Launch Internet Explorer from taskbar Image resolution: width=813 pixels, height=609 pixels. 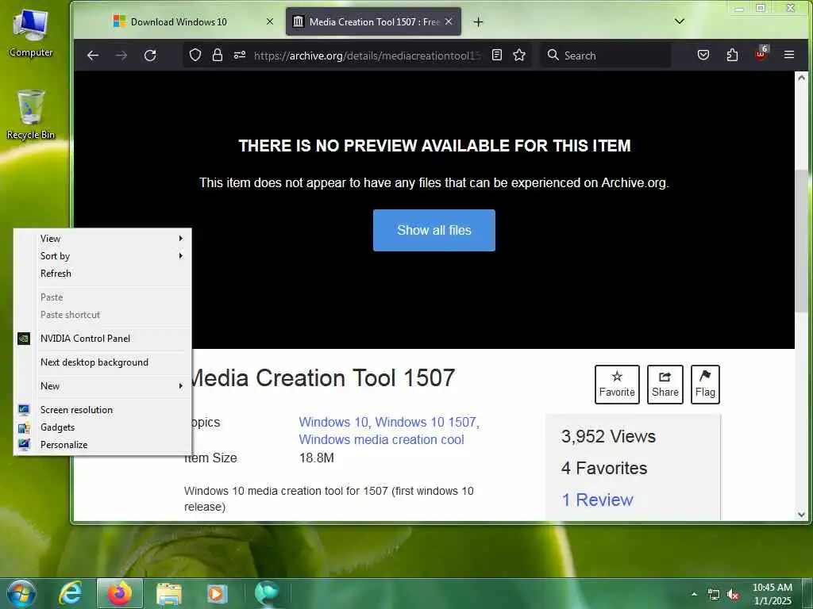pos(71,593)
